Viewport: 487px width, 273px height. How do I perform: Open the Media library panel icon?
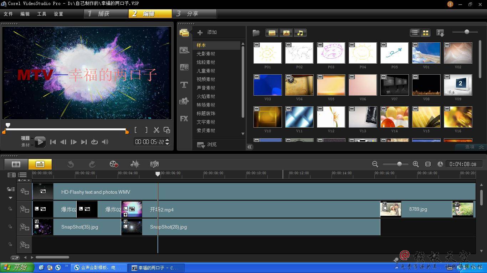[x=184, y=33]
